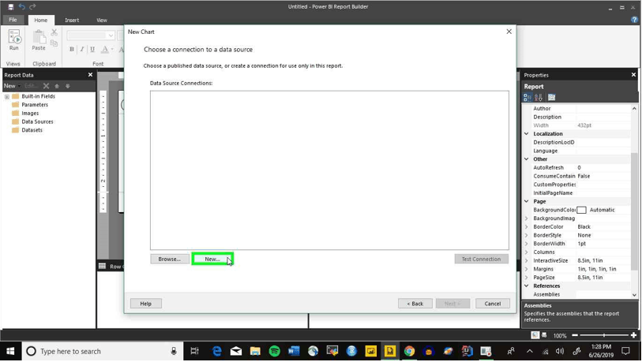Click the font color A icon
642x362 pixels.
click(105, 49)
